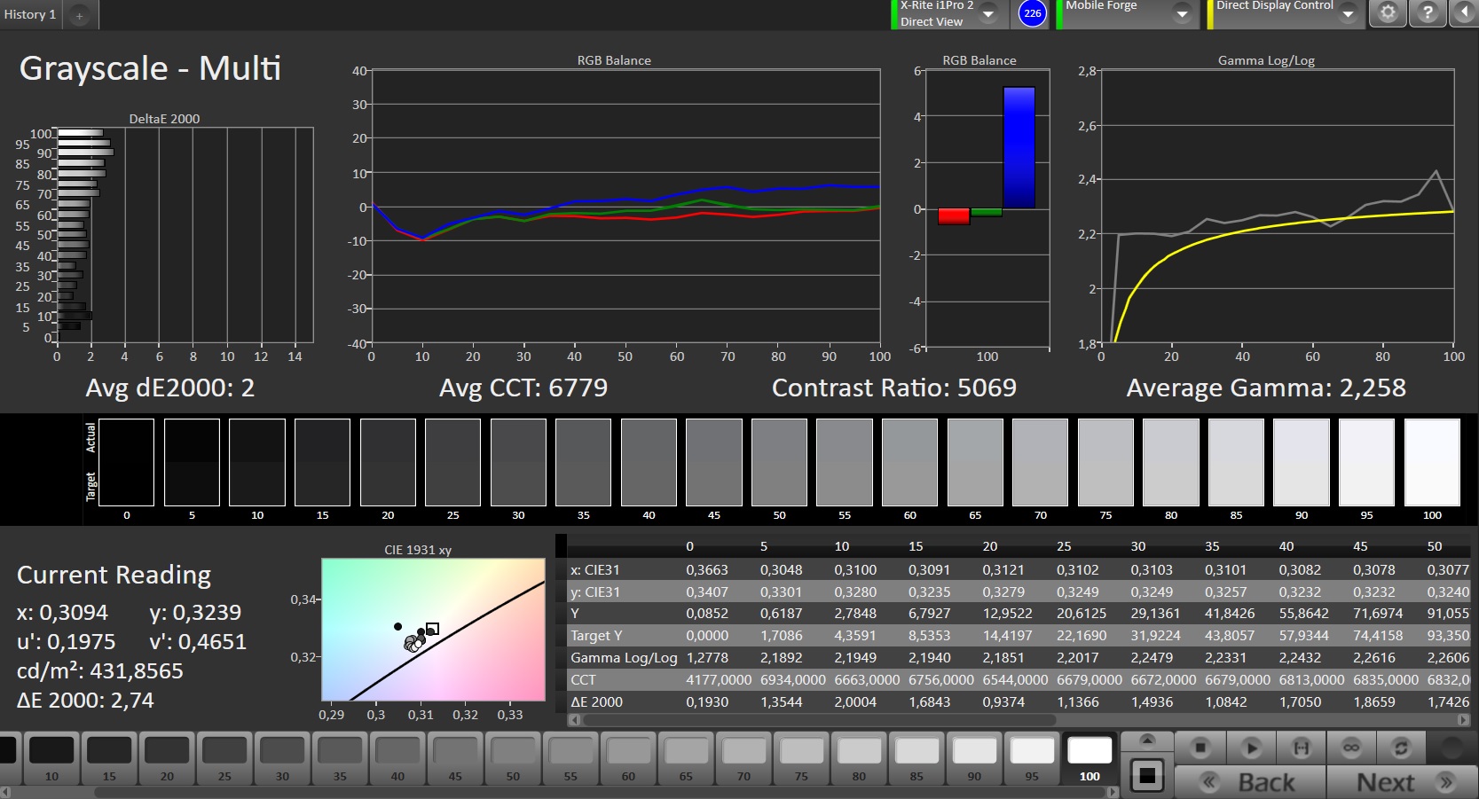Click the 'Contrast Ratio: 5069' readout
The image size is (1479, 799).
pos(894,388)
